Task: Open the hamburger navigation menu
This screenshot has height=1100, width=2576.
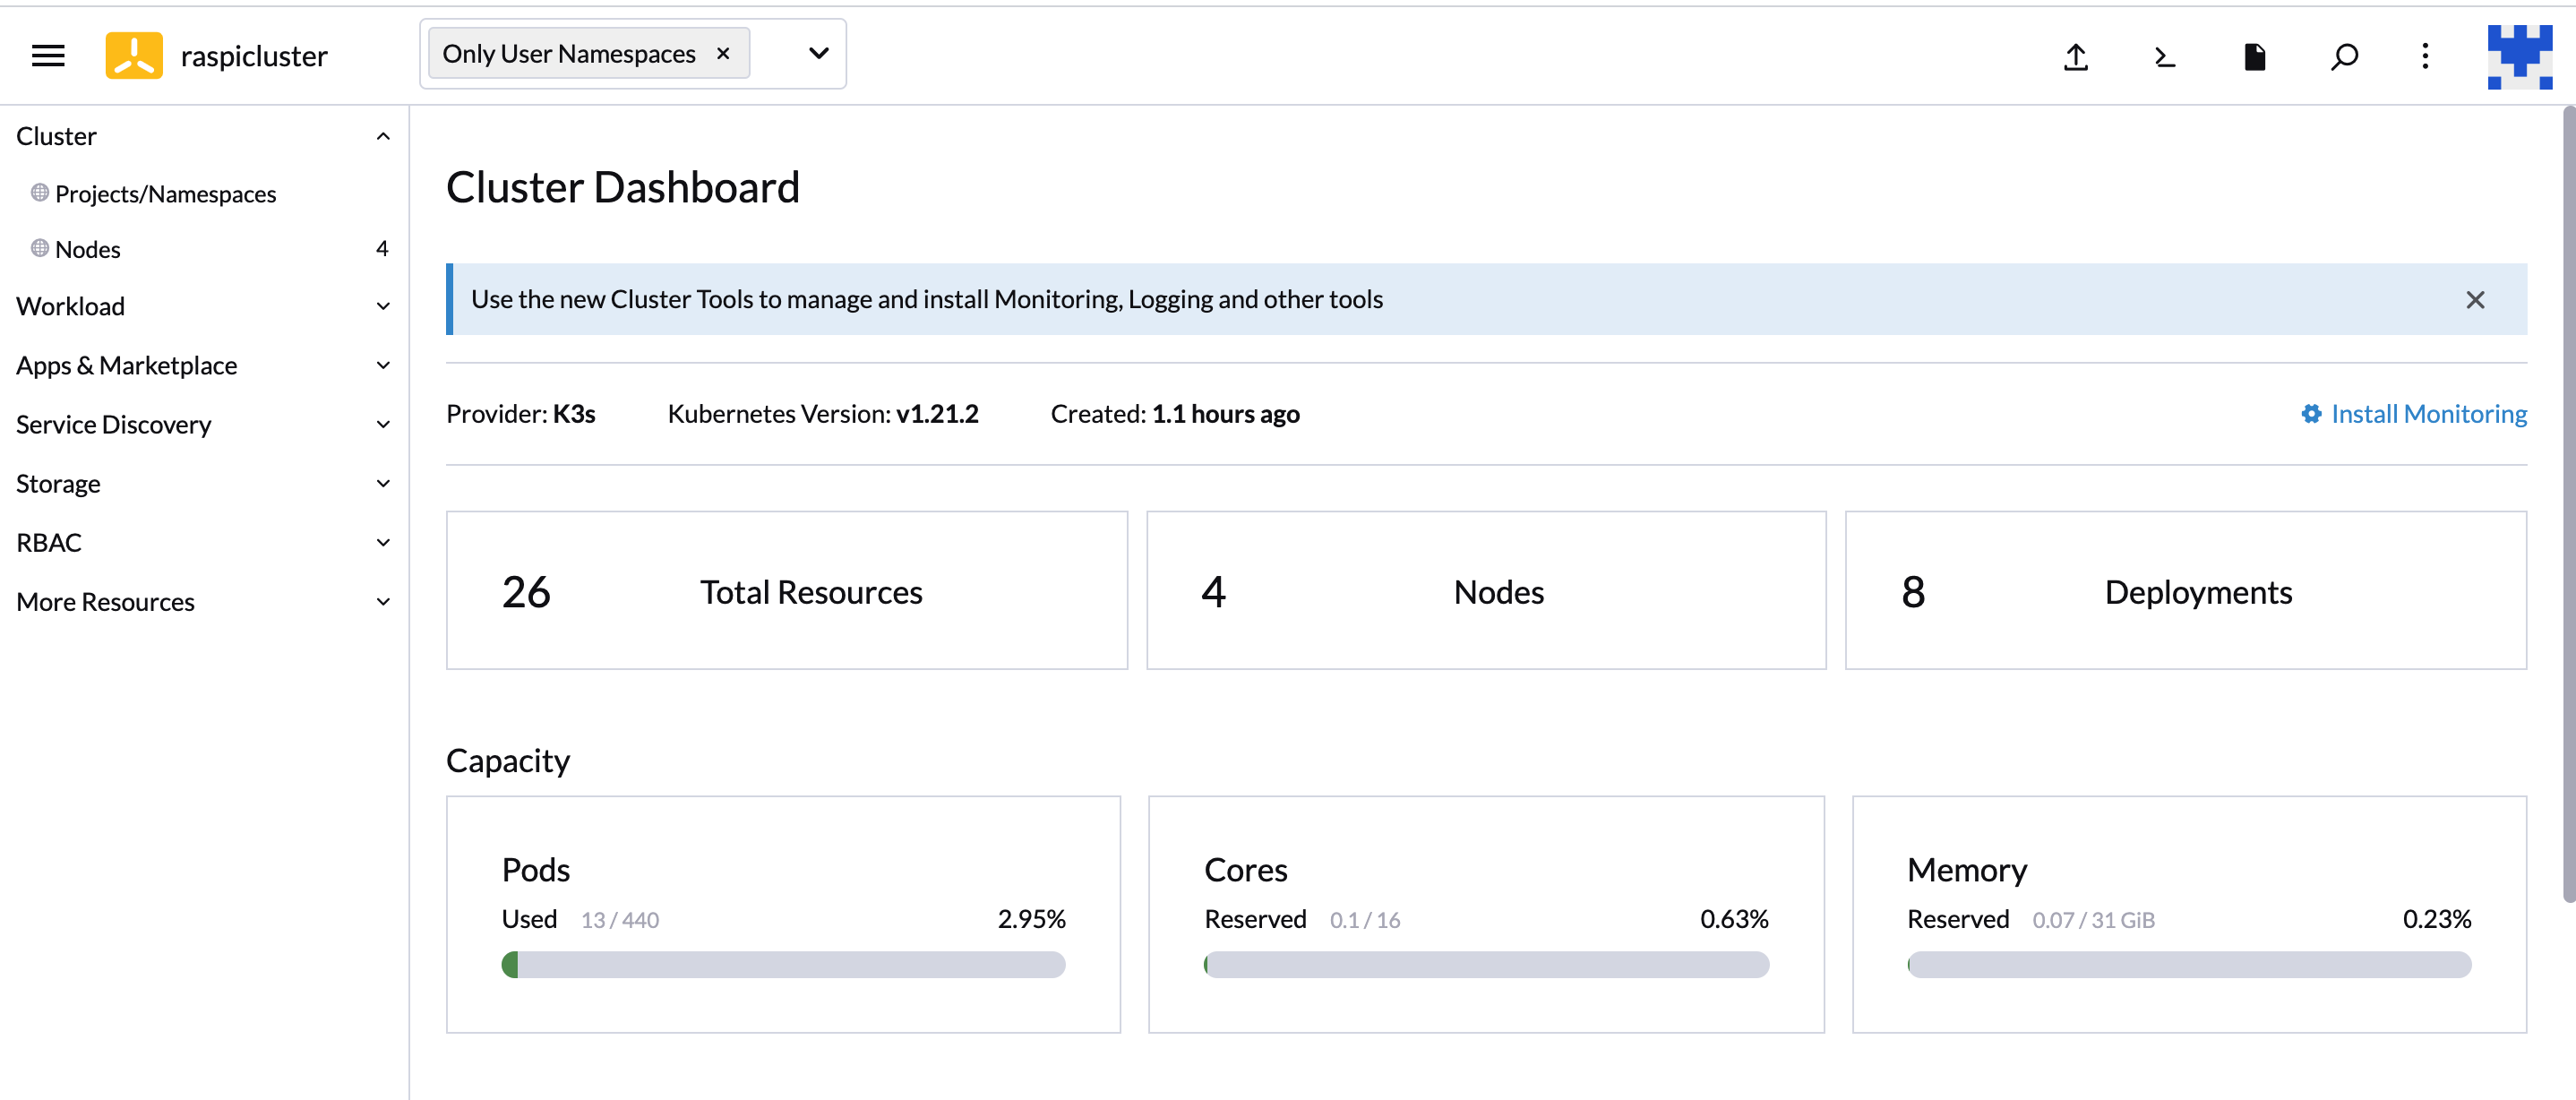Action: [48, 56]
